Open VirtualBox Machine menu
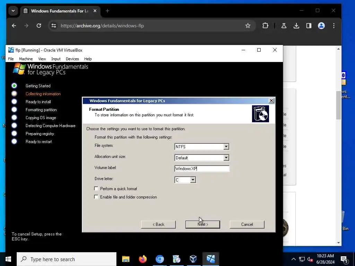The image size is (355, 266). tap(26, 59)
